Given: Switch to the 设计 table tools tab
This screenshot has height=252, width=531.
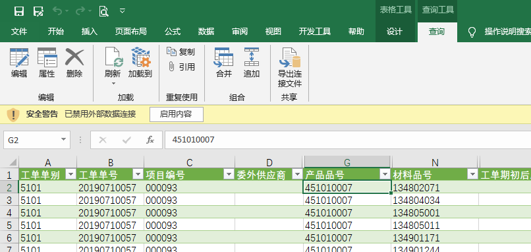Looking at the screenshot, I should (395, 32).
